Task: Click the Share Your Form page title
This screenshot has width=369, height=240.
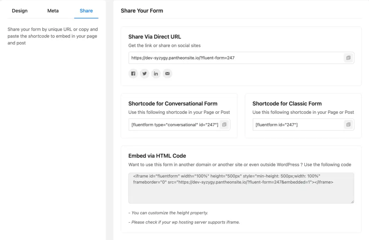Action: coord(142,11)
